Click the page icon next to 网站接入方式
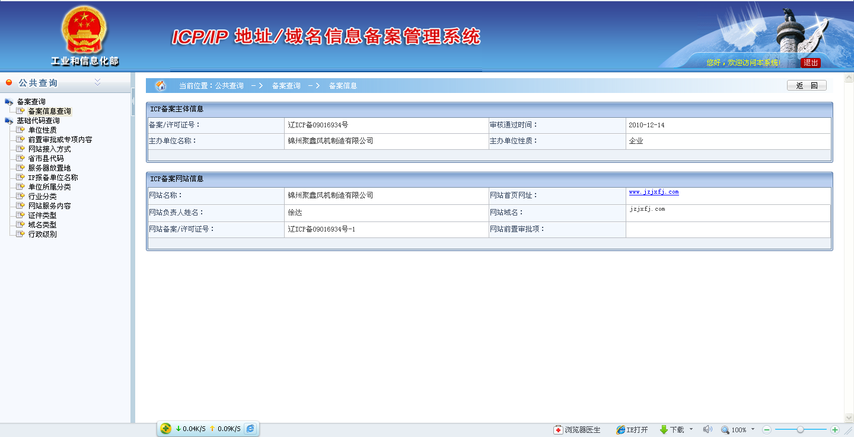Screen dimensions: 854x437 pyautogui.click(x=21, y=149)
